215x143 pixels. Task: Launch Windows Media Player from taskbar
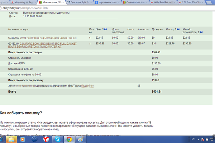click(23, 139)
